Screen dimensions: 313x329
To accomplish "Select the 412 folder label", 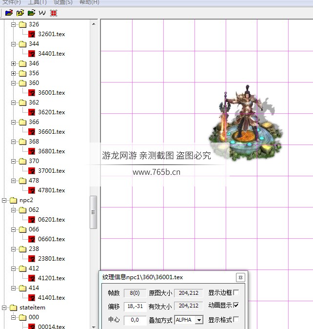I will click(x=34, y=268).
